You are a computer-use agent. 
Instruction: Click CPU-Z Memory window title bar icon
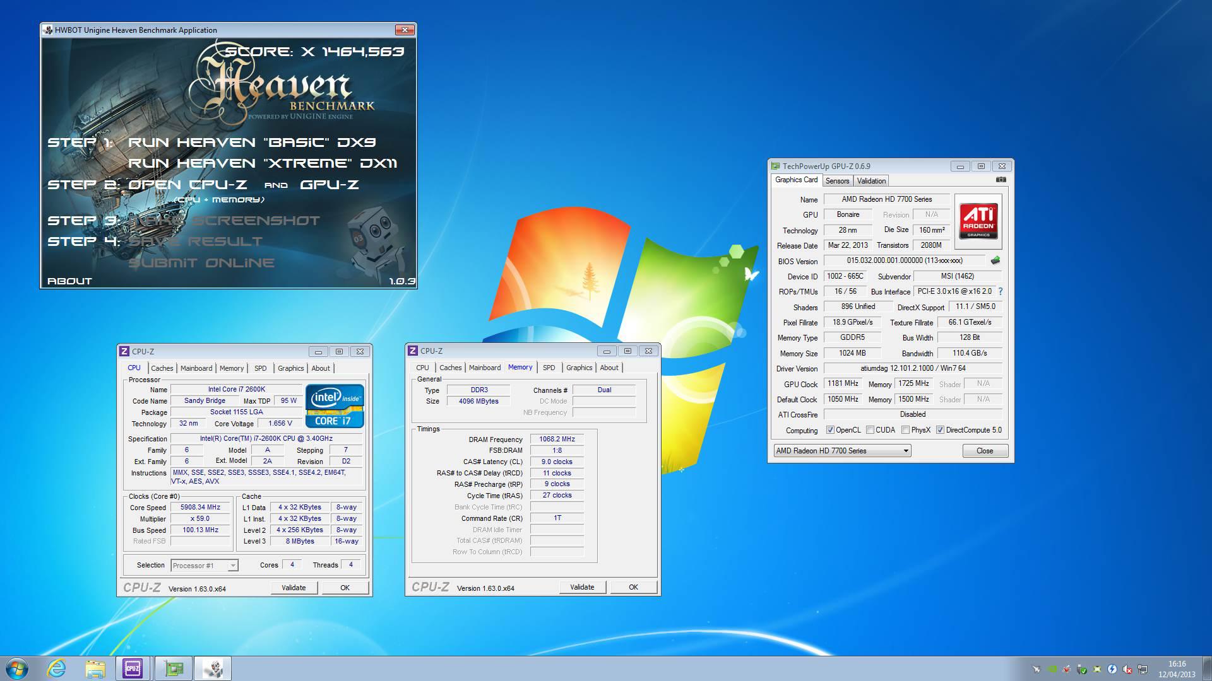tap(413, 351)
